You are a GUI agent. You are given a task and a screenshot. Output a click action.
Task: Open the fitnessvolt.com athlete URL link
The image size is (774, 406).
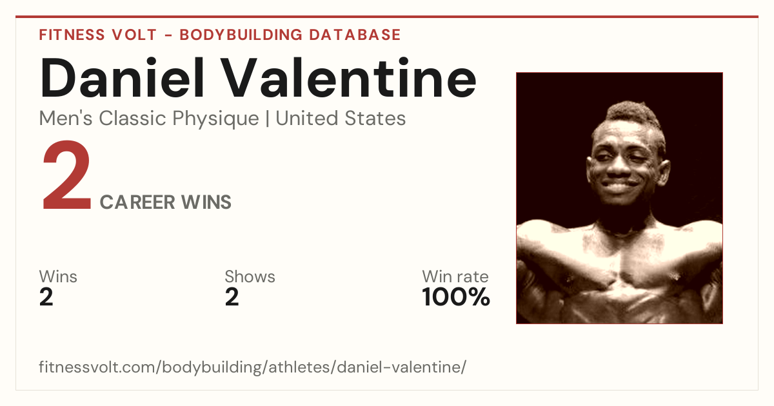252,367
